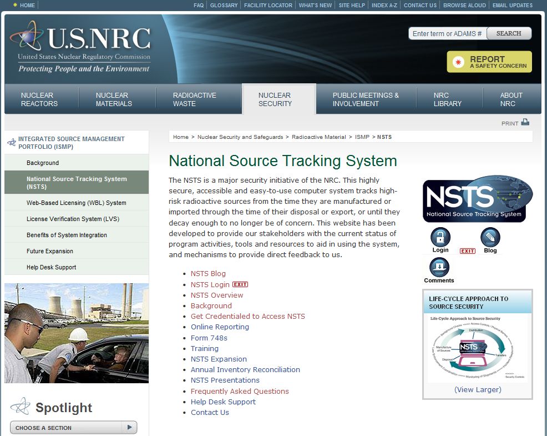
Task: Click the Report a Safety Concern button
Action: click(489, 62)
